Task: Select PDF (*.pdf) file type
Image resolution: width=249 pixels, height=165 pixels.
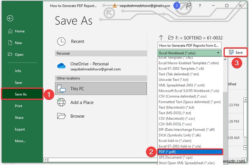Action: [x=190, y=152]
